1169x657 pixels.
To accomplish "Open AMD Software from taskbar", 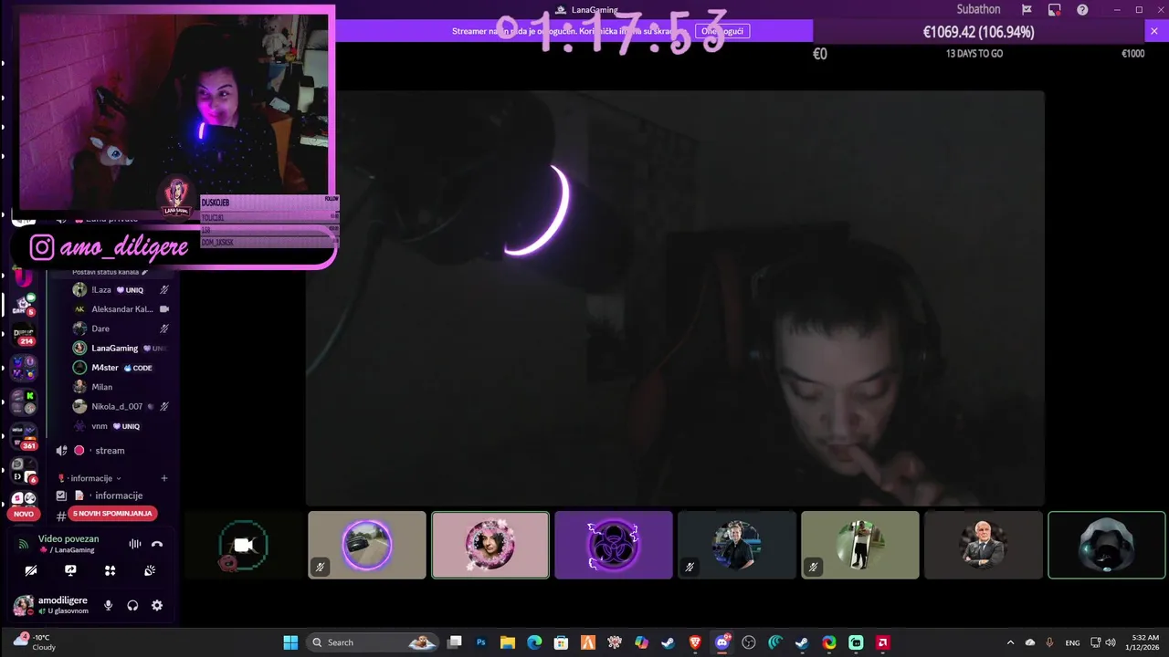I will (883, 642).
